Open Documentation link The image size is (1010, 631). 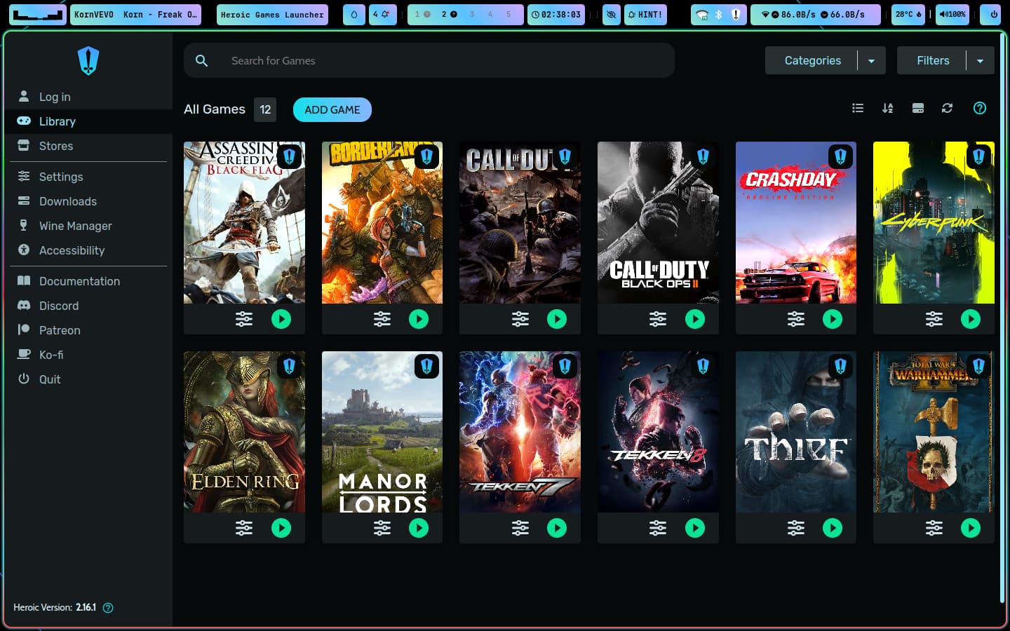(x=88, y=281)
